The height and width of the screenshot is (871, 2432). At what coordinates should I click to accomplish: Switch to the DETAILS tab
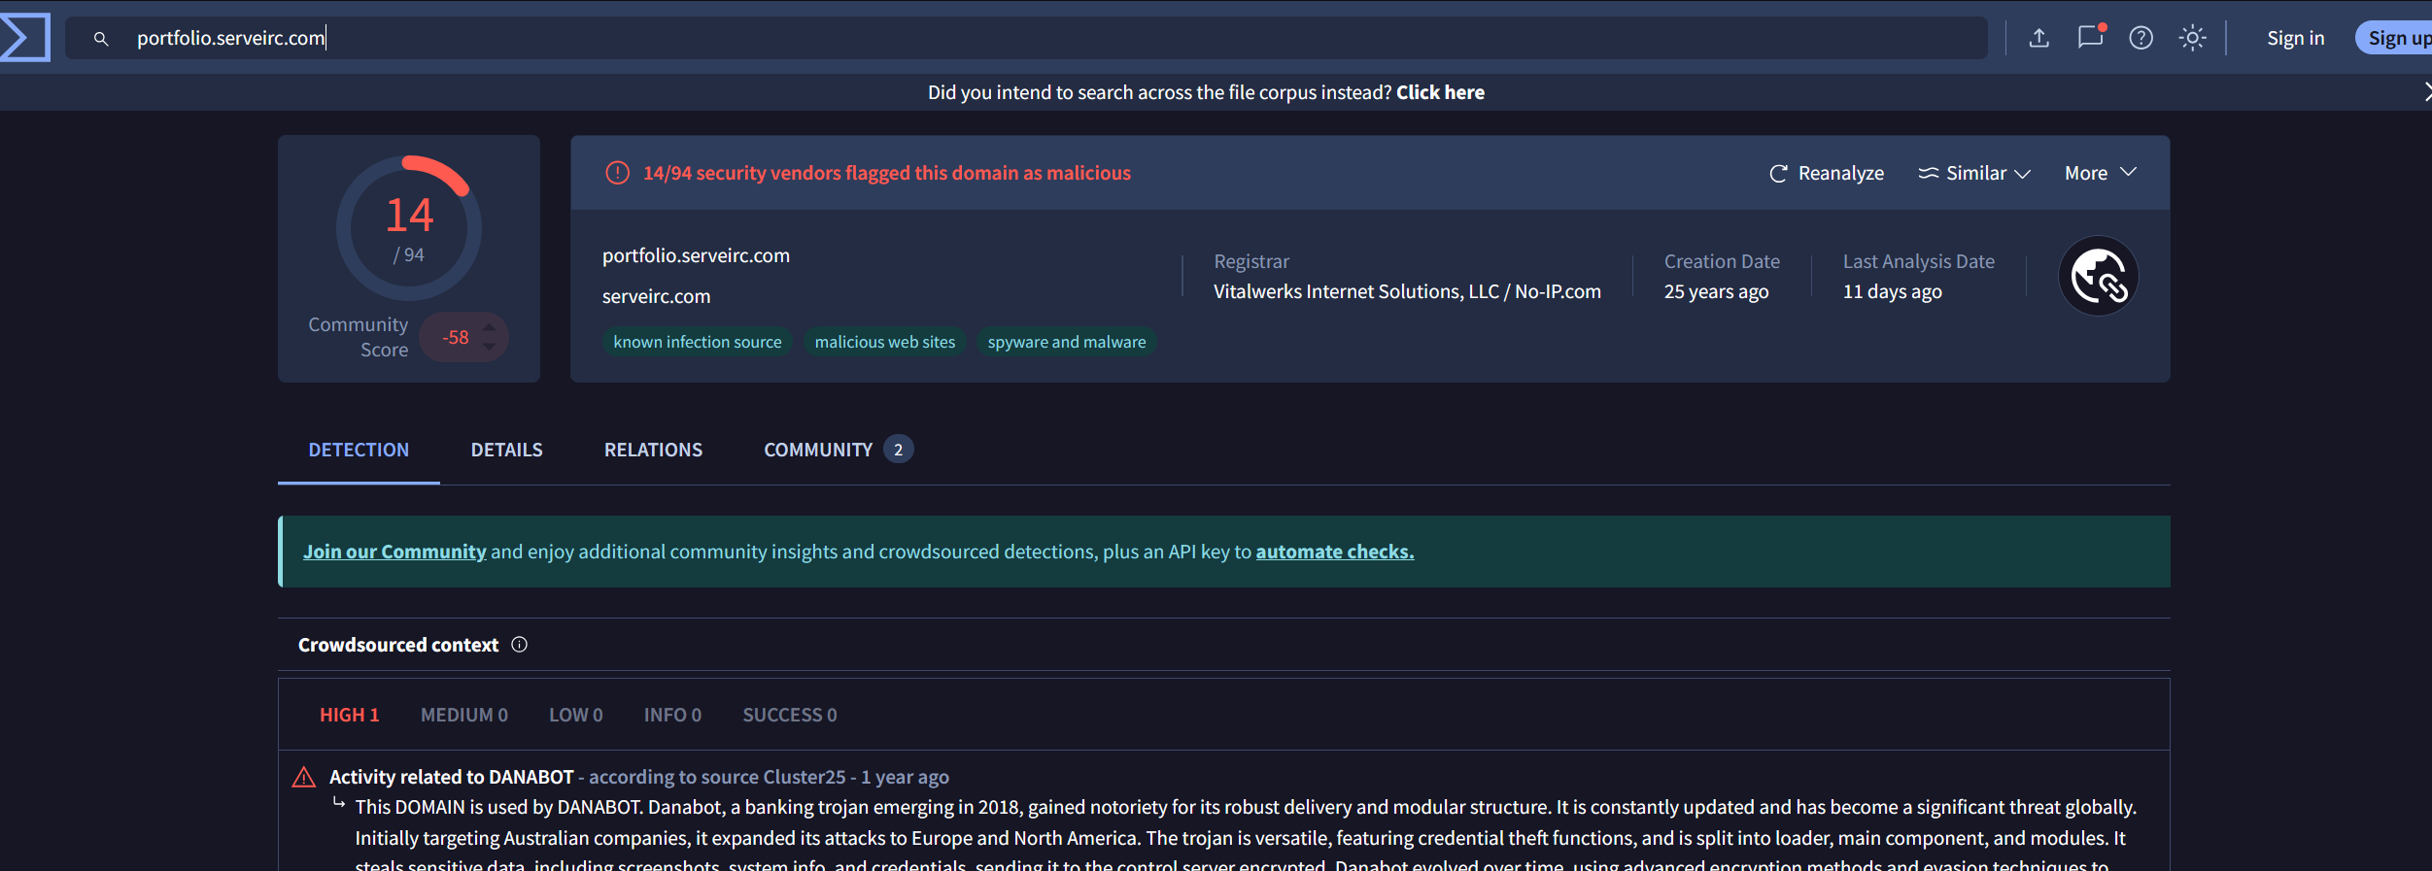tap(507, 450)
